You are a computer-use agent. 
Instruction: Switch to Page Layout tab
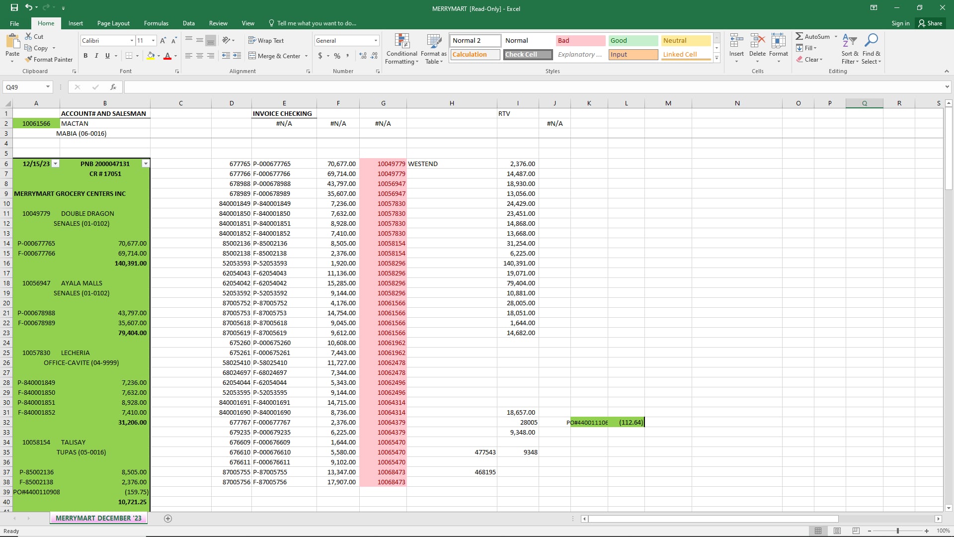pos(113,23)
